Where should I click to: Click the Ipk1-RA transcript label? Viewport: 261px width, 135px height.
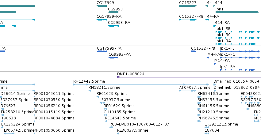pos(223,41)
